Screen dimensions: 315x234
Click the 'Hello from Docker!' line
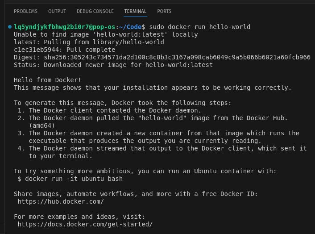(47, 80)
